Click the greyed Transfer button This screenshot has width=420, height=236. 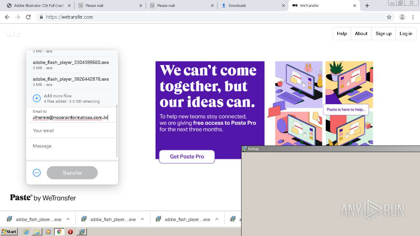[x=72, y=173]
